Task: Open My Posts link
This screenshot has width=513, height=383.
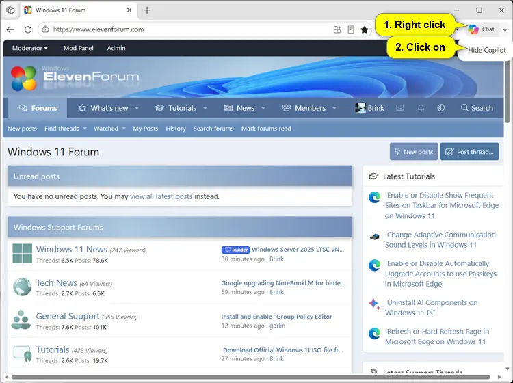Action: click(x=145, y=129)
